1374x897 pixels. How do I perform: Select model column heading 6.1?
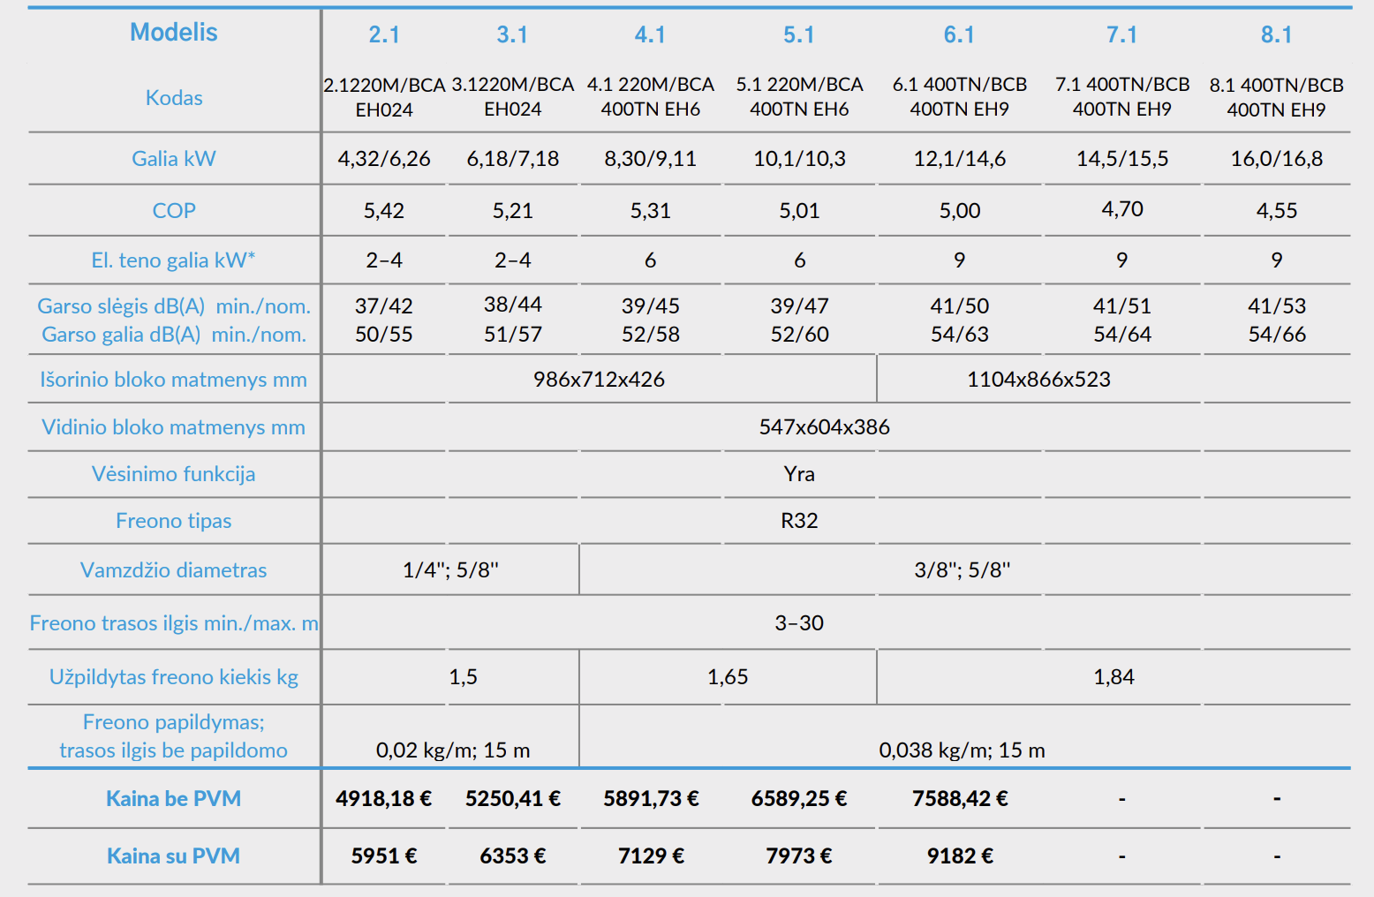959,34
